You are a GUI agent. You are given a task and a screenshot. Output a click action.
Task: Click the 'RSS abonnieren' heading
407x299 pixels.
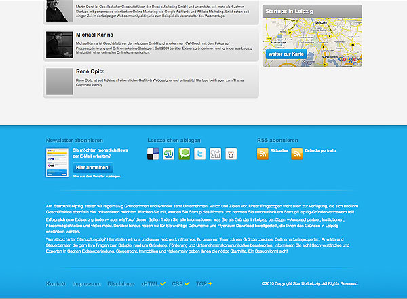click(277, 140)
